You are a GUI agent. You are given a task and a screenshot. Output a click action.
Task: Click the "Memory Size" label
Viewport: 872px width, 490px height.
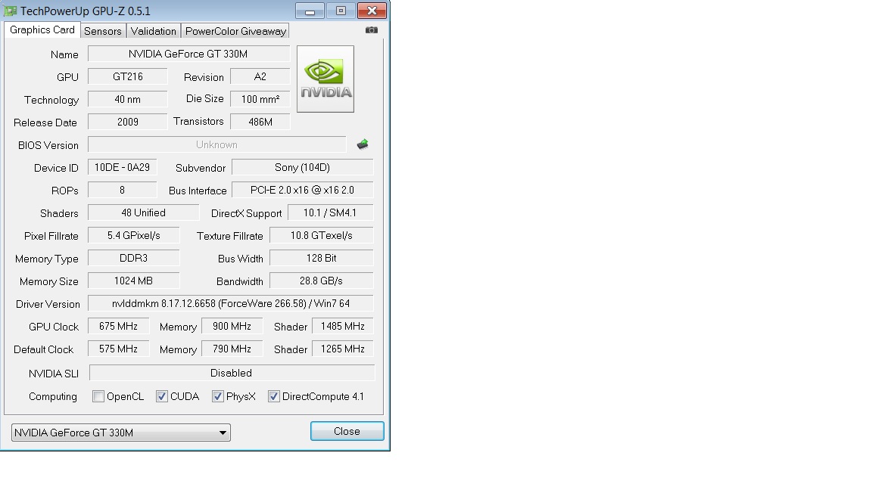click(49, 281)
